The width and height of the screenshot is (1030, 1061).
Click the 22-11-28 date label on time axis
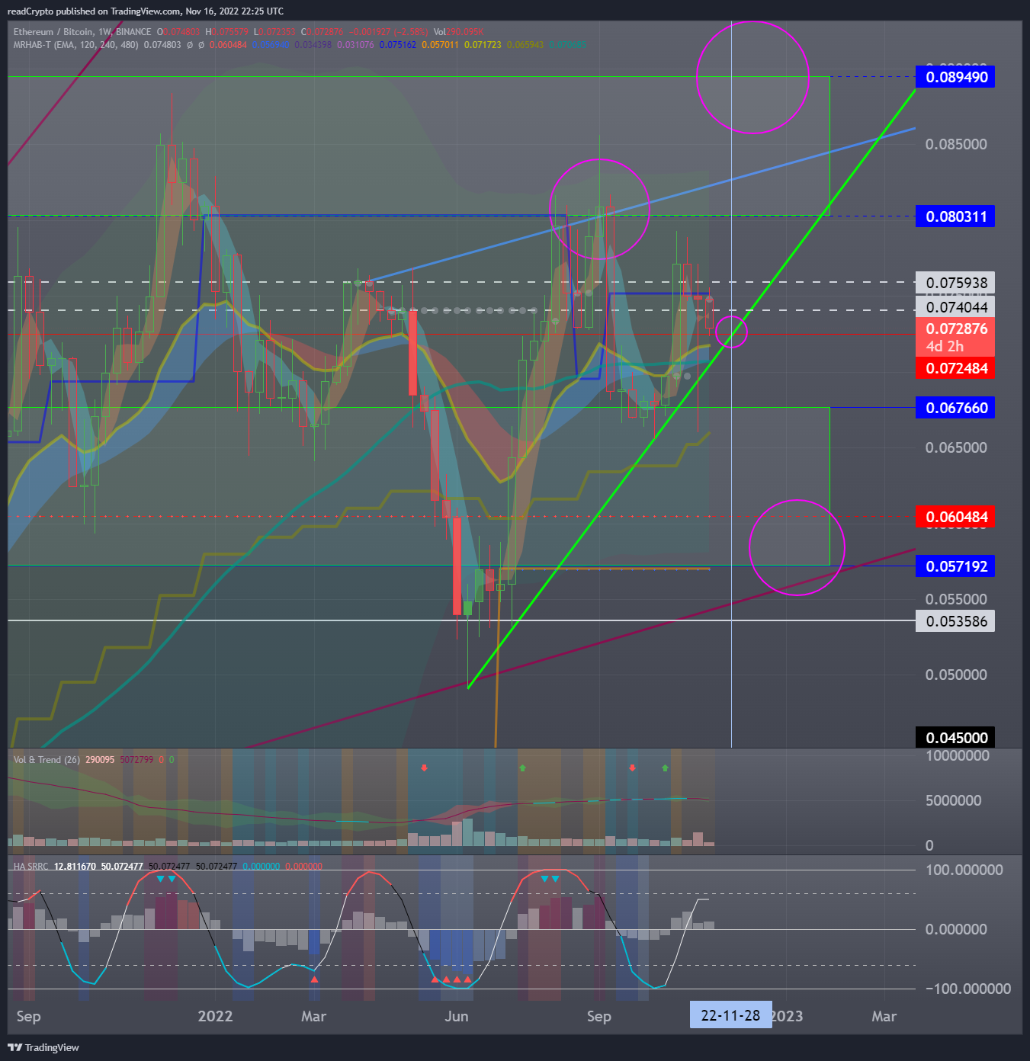point(730,1015)
